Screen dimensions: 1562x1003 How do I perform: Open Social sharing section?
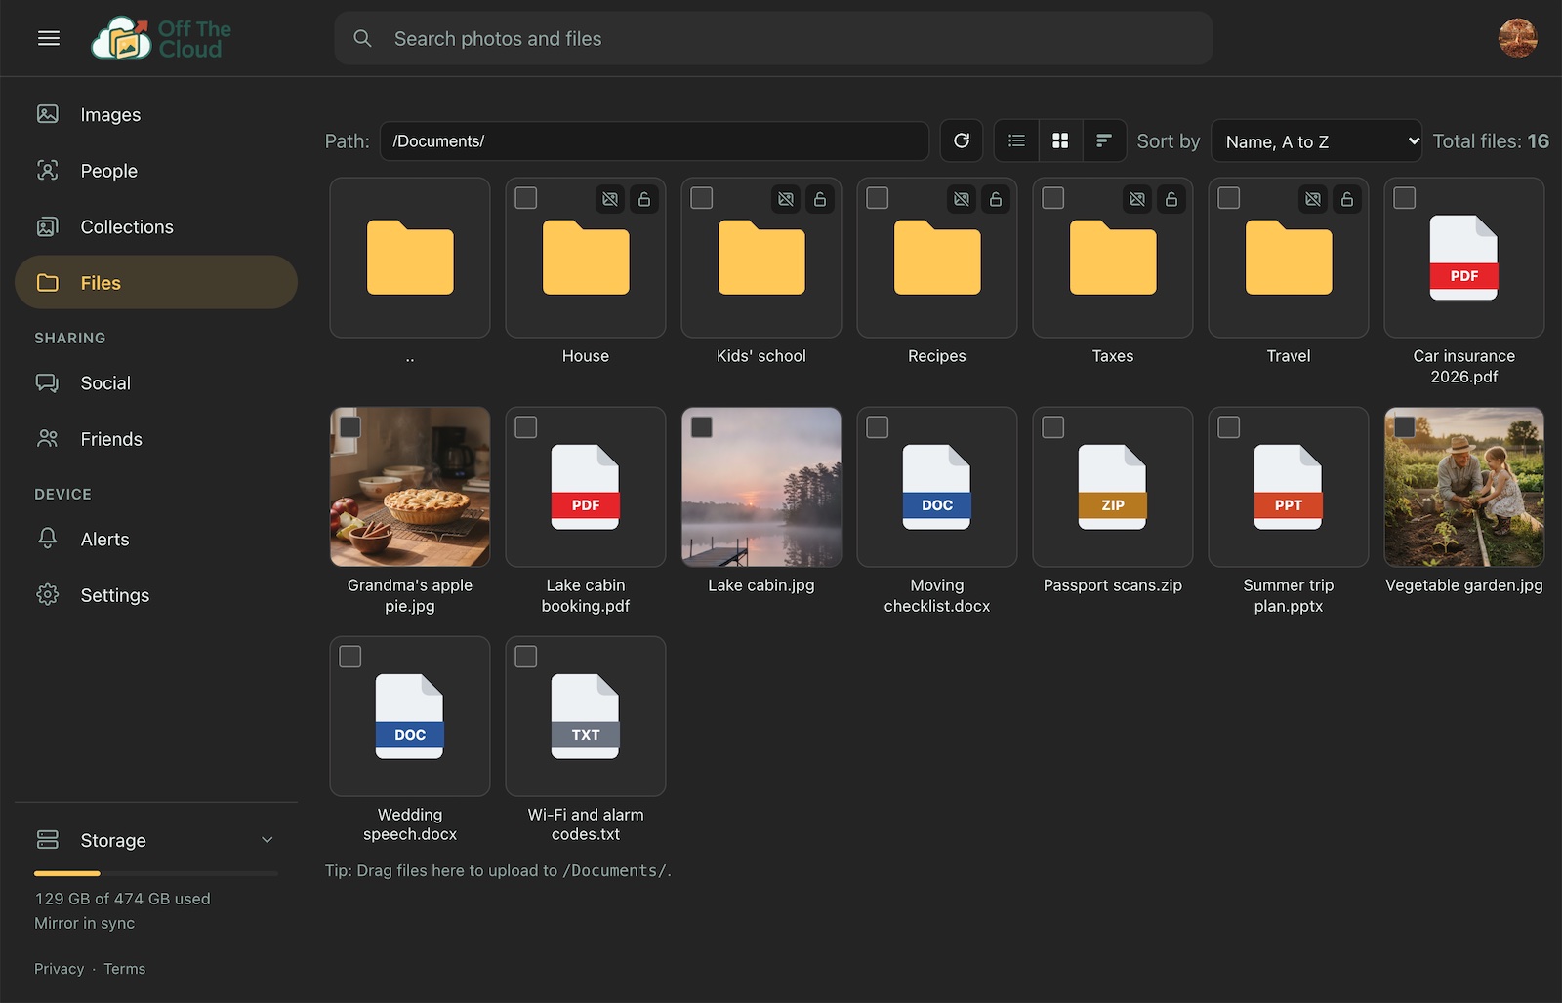pos(156,382)
